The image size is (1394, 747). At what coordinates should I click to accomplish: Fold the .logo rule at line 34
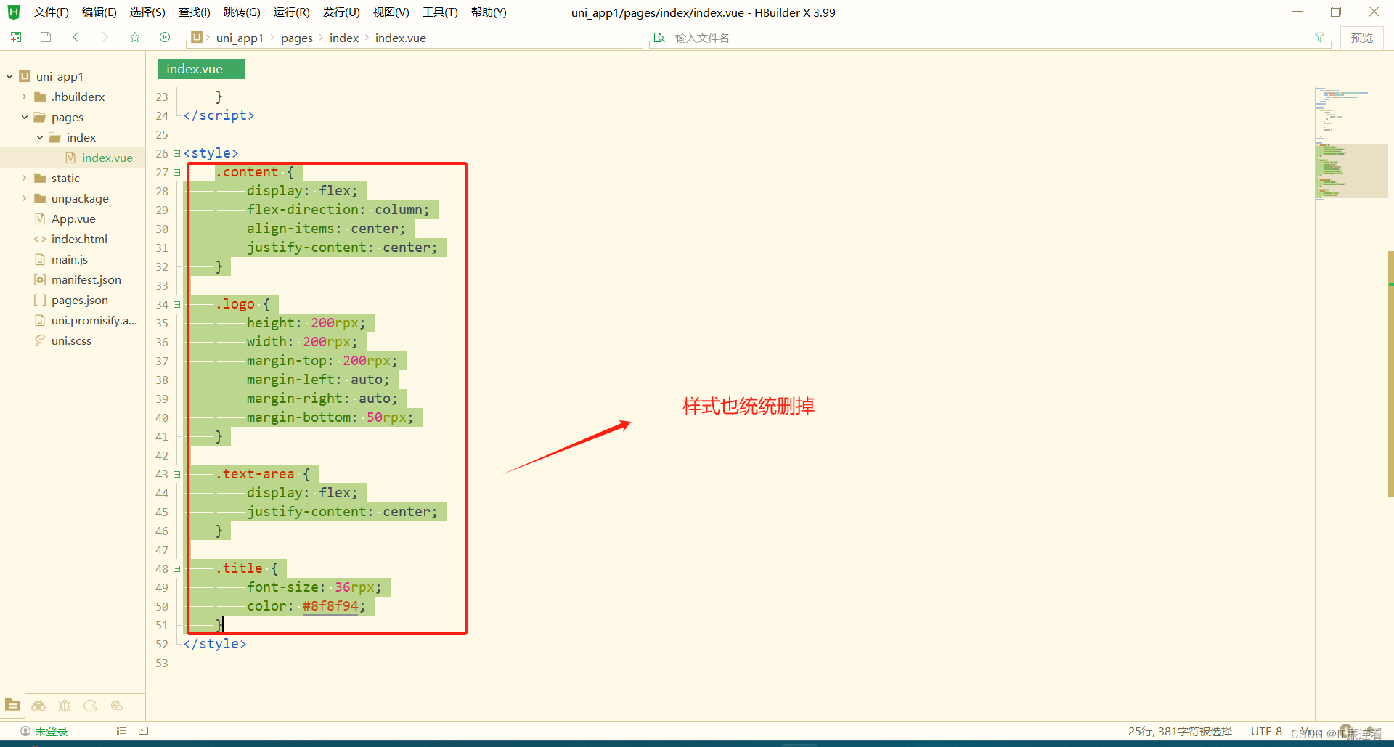[176, 304]
